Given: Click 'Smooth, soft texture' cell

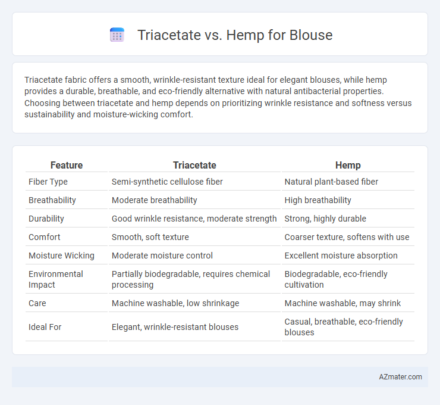Looking at the screenshot, I should pyautogui.click(x=150, y=237).
